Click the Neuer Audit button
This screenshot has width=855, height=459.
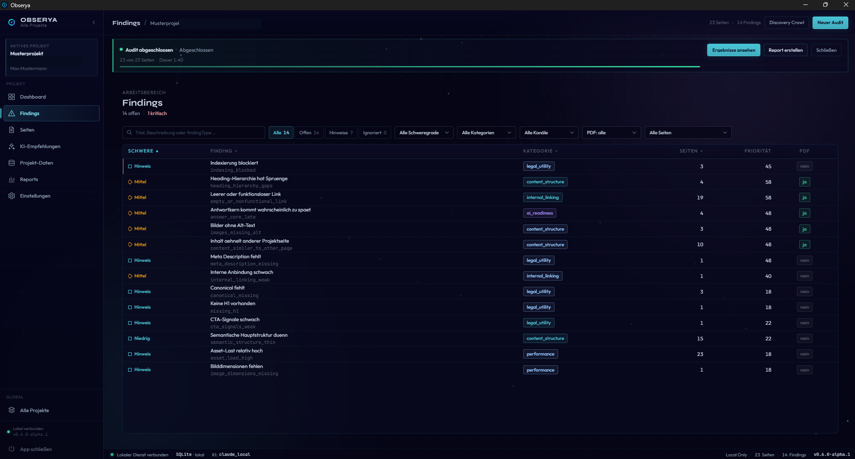pyautogui.click(x=830, y=23)
